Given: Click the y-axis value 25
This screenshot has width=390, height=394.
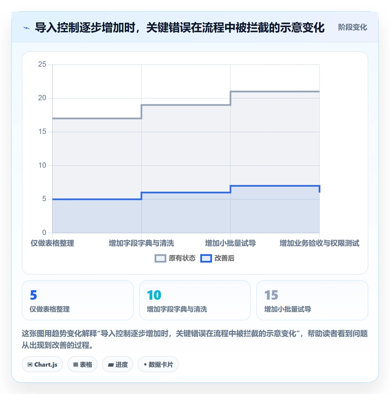Looking at the screenshot, I should (x=42, y=64).
